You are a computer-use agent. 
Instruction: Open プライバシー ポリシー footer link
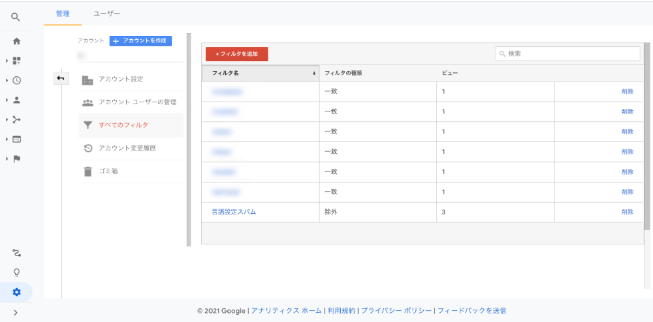pos(396,310)
